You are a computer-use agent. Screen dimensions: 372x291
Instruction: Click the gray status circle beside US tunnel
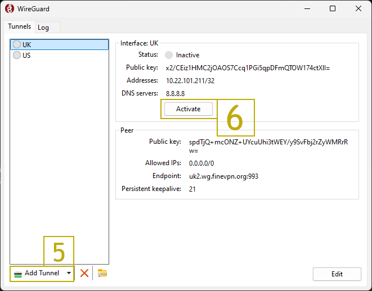point(17,55)
